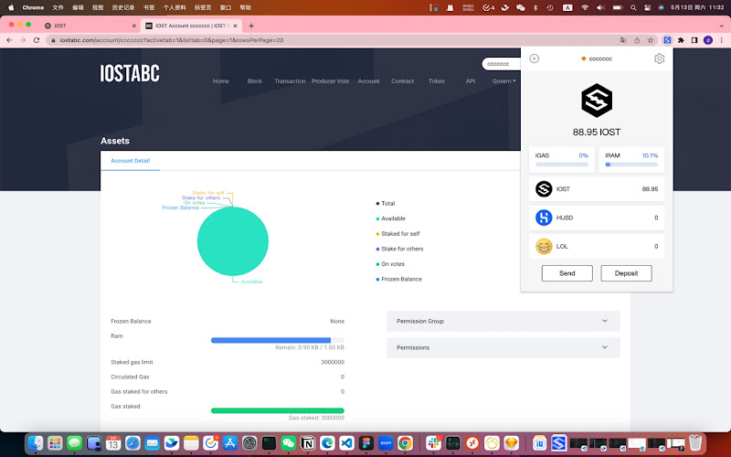Bookmark this page with the star icon
The width and height of the screenshot is (731, 457).
(651, 40)
